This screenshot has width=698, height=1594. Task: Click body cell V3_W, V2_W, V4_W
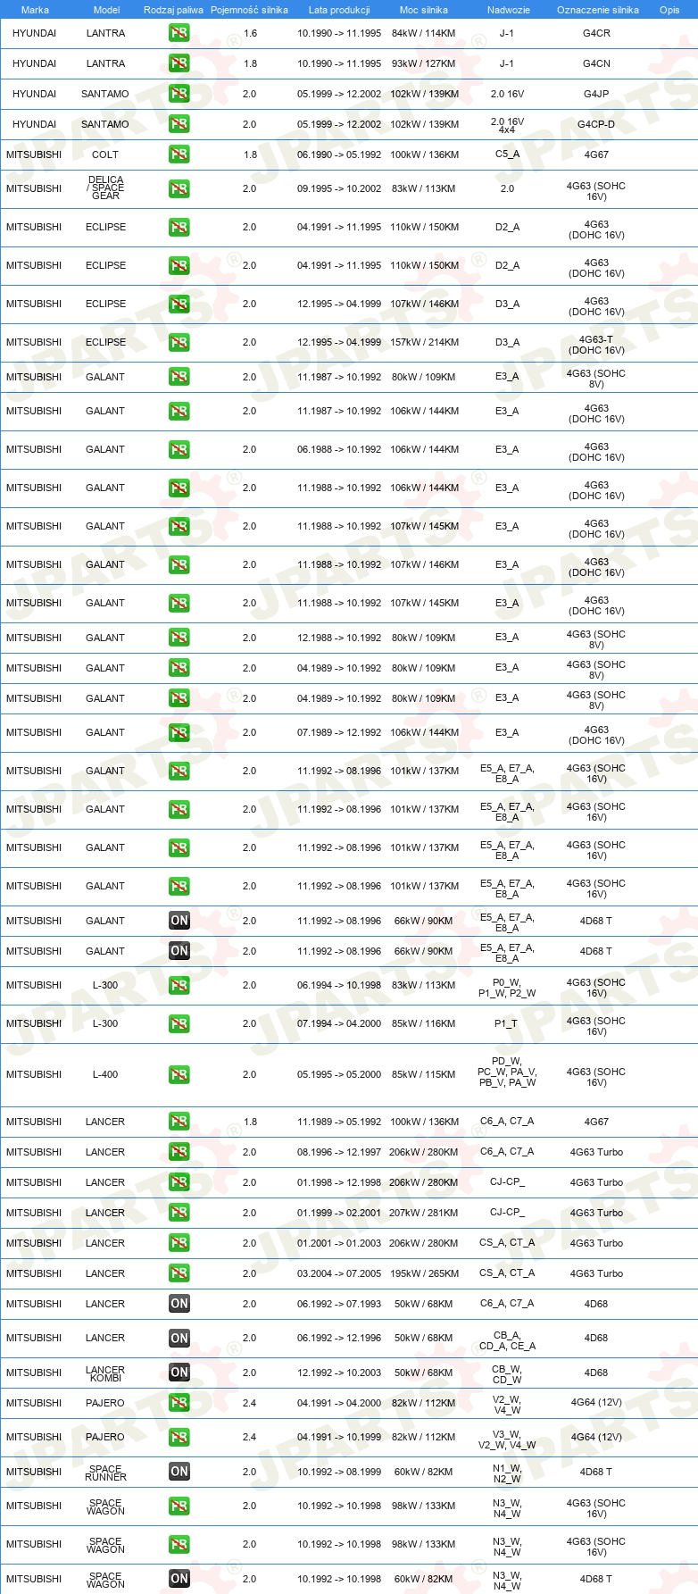coord(507,1440)
